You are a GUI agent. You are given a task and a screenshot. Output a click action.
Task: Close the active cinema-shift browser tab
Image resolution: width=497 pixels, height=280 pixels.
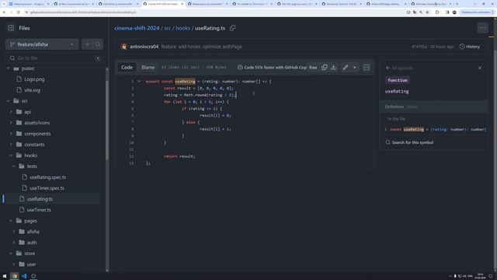182,4
